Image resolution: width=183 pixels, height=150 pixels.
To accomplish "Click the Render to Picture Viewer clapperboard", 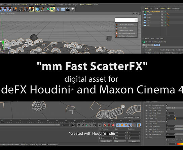I will click(26, 9).
